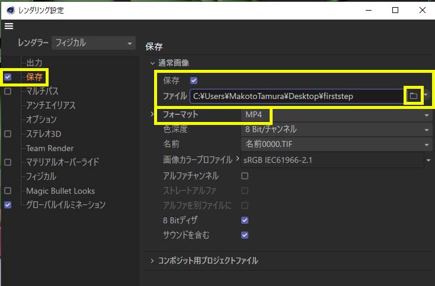Open Team Render settings
The height and width of the screenshot is (286, 435).
click(x=50, y=148)
